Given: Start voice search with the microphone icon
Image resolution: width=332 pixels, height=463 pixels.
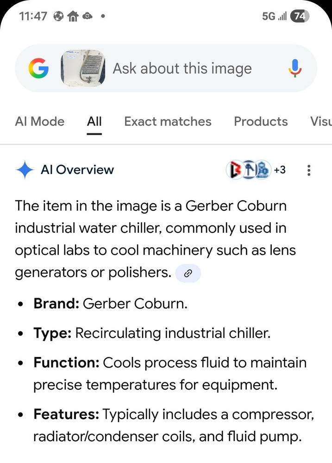Looking at the screenshot, I should click(295, 69).
